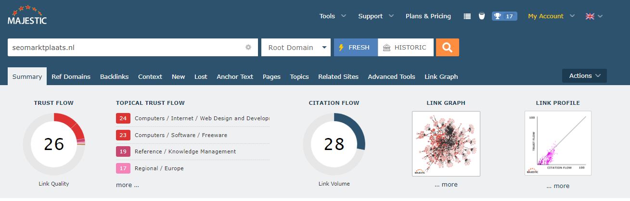Open the Topics tab

[299, 76]
